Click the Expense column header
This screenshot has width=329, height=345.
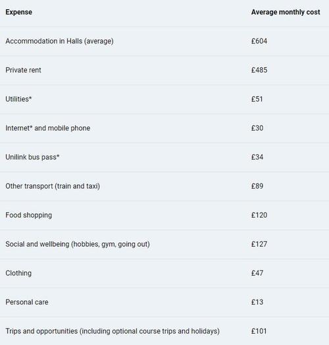(18, 12)
